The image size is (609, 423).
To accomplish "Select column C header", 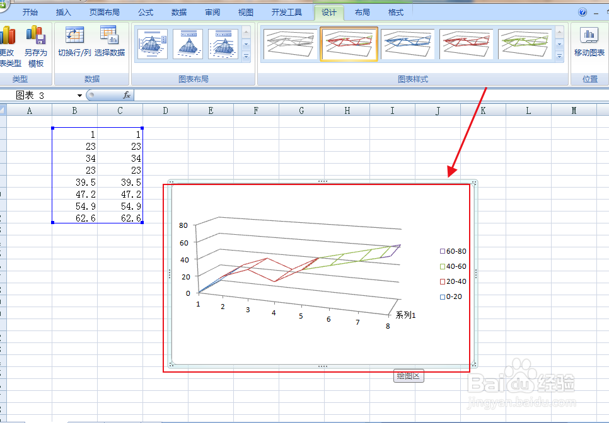I will [x=120, y=111].
